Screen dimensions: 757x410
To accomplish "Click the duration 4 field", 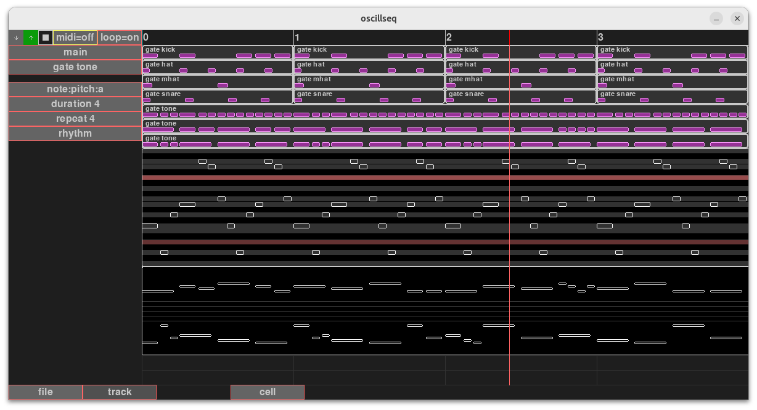I will click(x=75, y=104).
